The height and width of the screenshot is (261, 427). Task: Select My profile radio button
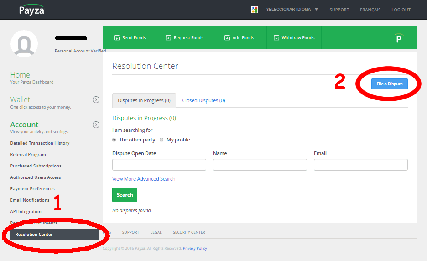point(161,140)
